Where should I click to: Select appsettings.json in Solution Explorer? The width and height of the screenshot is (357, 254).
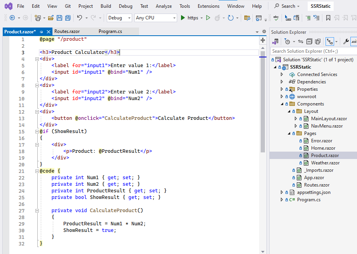(x=314, y=192)
